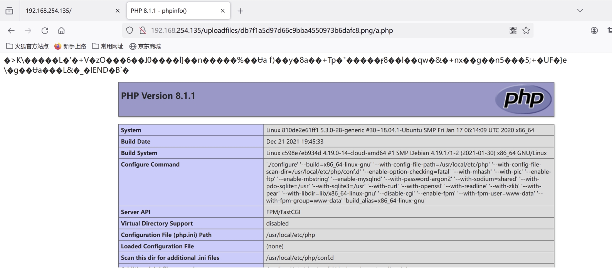Select the Build Date label
Image resolution: width=614 pixels, height=269 pixels.
pos(136,141)
